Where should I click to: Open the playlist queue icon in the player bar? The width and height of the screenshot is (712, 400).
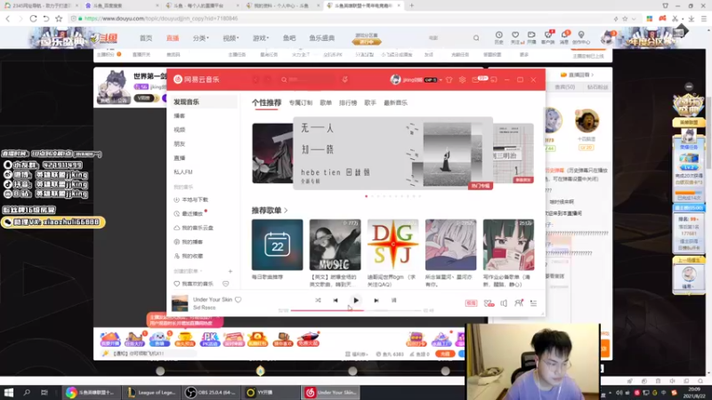pos(533,303)
